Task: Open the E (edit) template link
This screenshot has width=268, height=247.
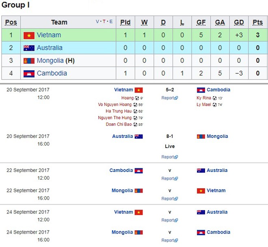Action: (x=111, y=21)
